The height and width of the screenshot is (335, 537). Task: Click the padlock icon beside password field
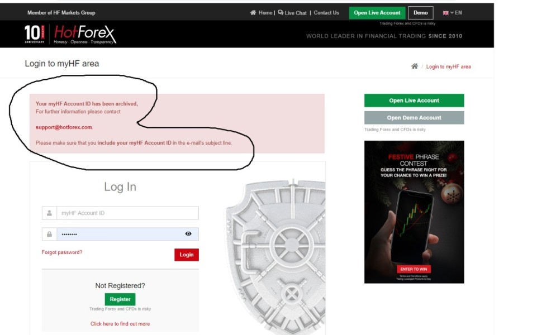[x=49, y=234]
